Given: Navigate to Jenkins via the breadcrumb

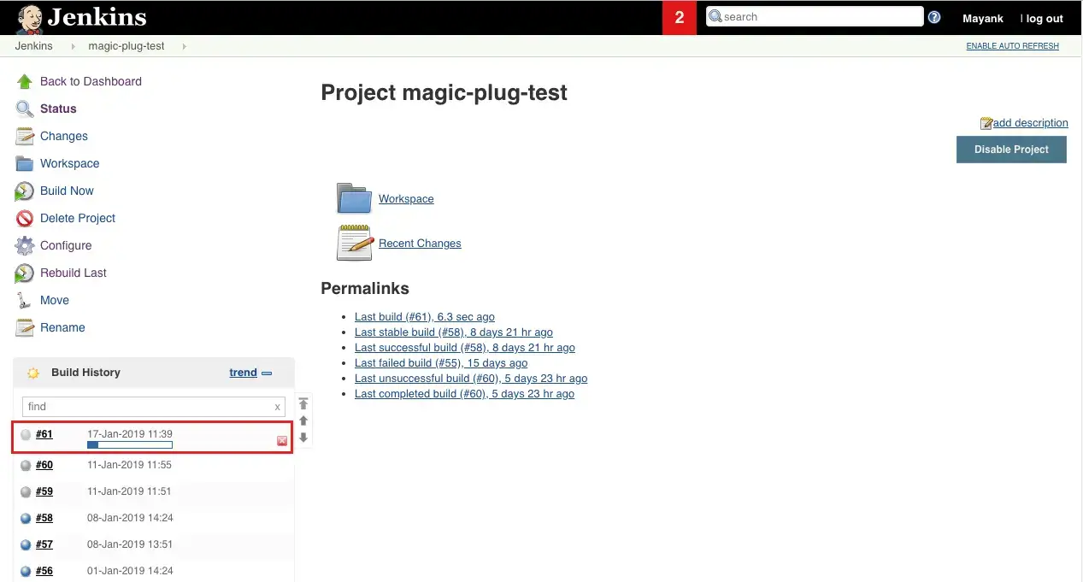Looking at the screenshot, I should (33, 46).
